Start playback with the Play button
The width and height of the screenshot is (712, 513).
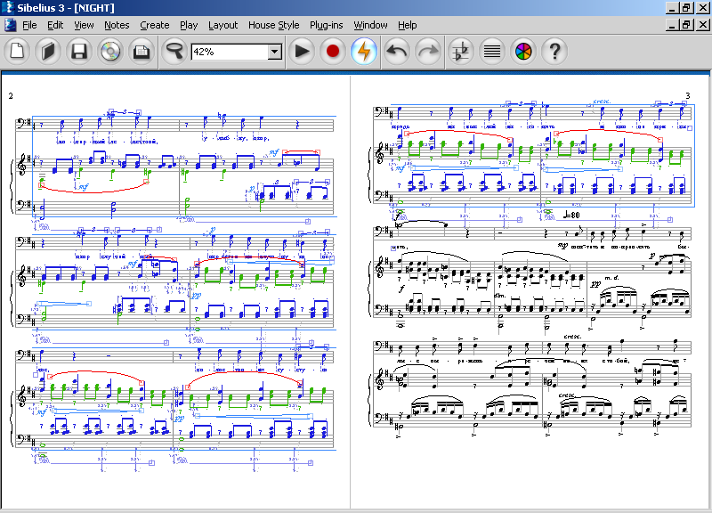pyautogui.click(x=302, y=52)
